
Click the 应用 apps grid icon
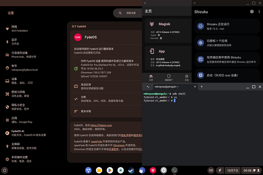(7, 120)
